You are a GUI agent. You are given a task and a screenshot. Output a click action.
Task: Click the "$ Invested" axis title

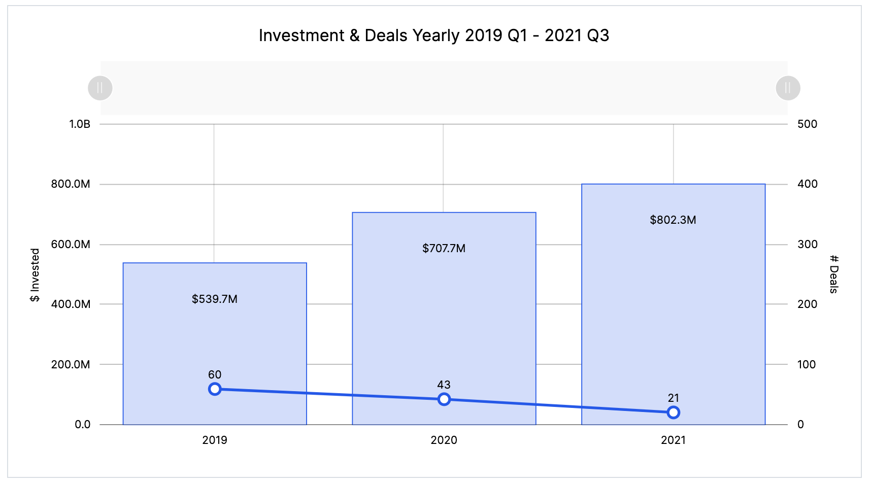click(35, 275)
